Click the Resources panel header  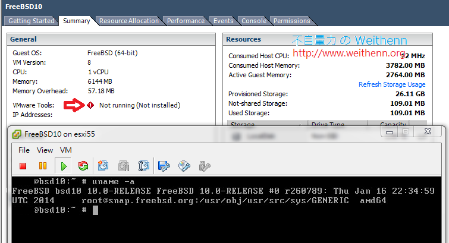[x=328, y=39]
